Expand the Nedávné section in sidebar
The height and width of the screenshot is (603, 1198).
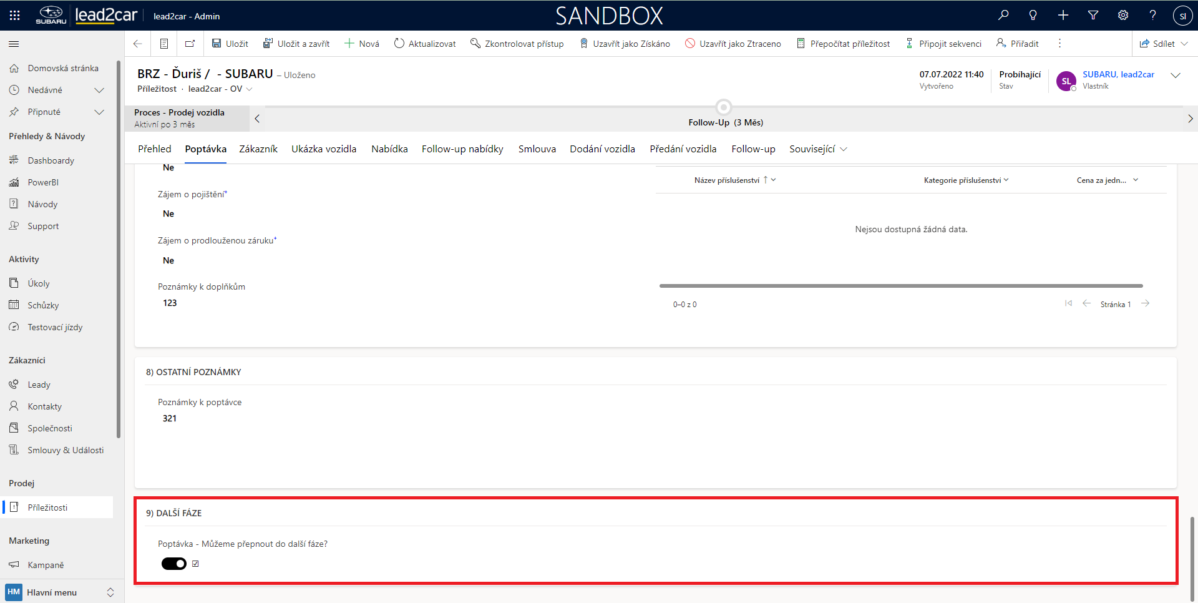click(x=99, y=90)
